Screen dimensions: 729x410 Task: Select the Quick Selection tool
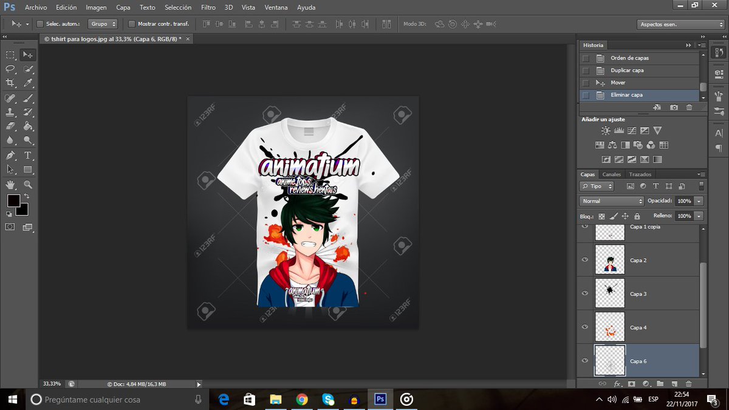pos(28,69)
